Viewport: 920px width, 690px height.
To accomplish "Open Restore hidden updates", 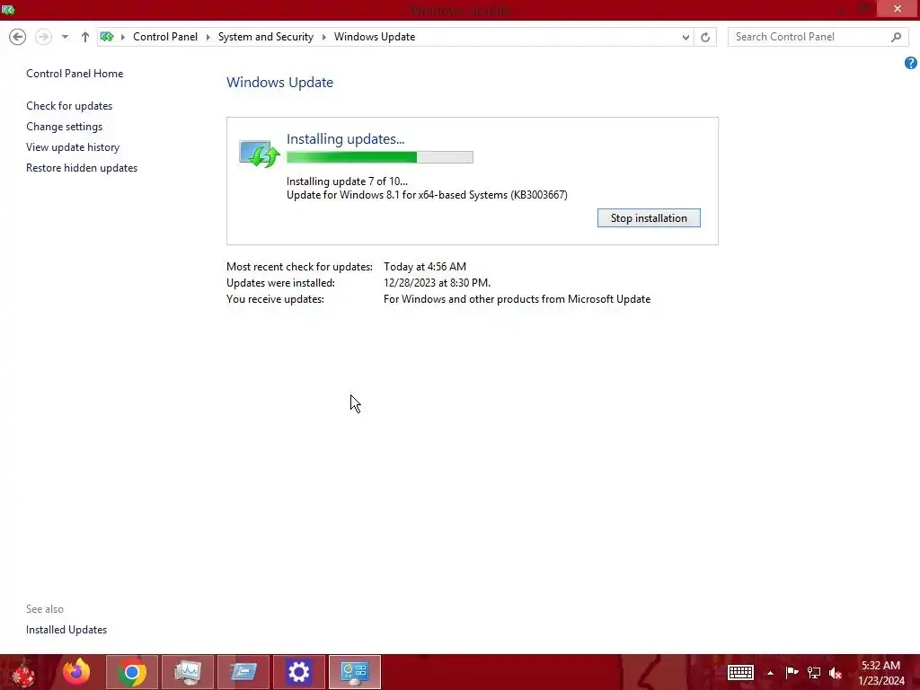I will click(x=82, y=168).
